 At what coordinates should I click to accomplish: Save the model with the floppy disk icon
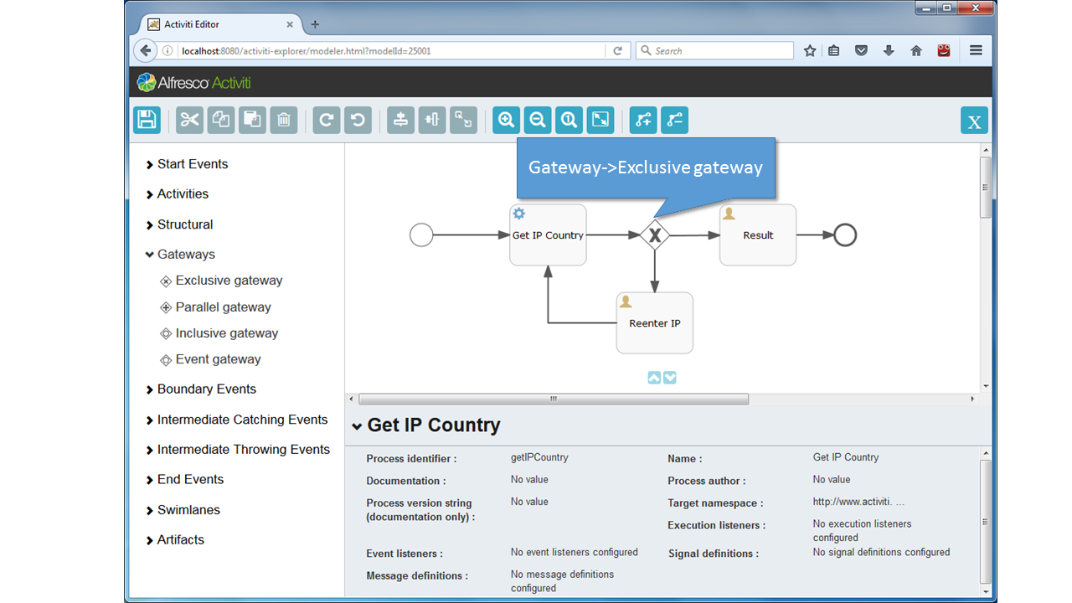[147, 120]
